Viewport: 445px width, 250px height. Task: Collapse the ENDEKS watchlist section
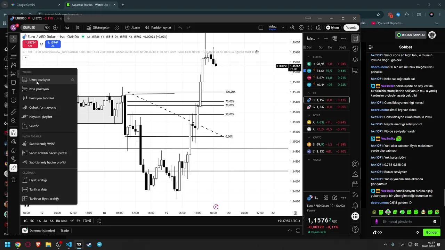[x=309, y=57]
